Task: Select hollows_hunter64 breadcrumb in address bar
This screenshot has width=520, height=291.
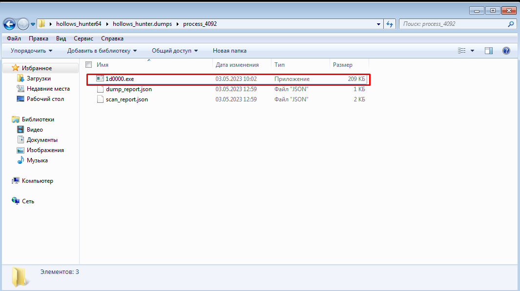Action: pos(79,24)
